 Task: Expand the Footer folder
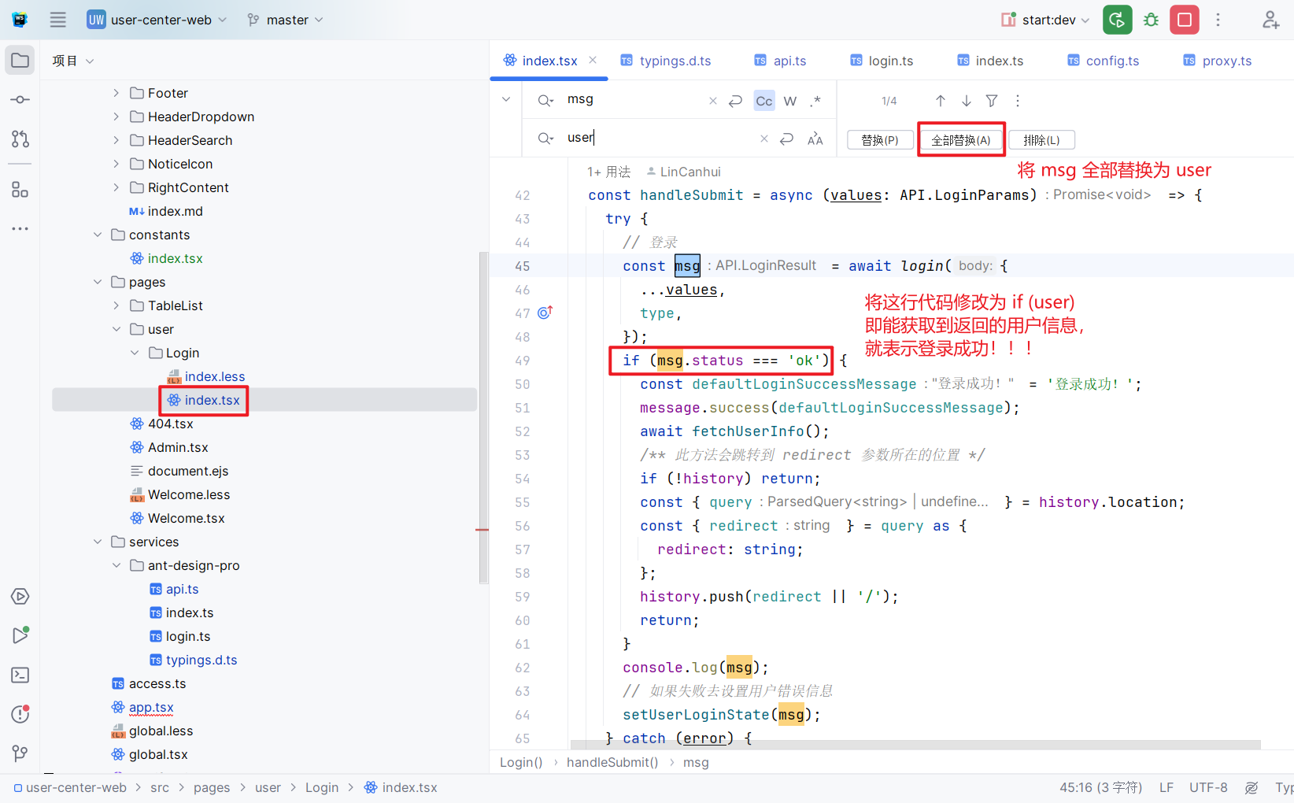pos(116,93)
